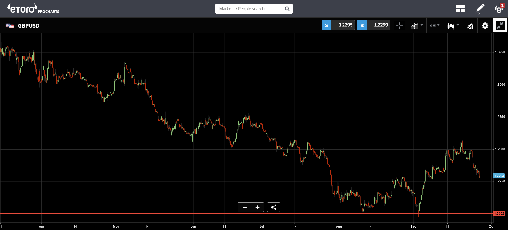Viewport: 508px width, 230px height.
Task: Click the search magnifier icon
Action: click(287, 9)
